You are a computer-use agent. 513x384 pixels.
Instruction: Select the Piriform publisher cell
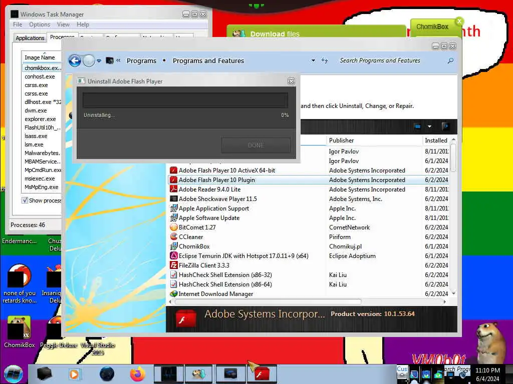[x=340, y=236]
